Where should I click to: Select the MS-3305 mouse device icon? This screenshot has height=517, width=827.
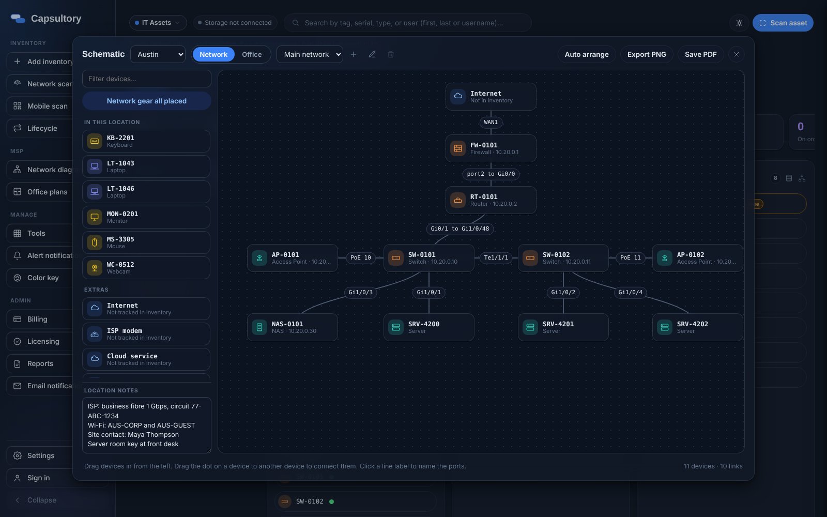[95, 242]
